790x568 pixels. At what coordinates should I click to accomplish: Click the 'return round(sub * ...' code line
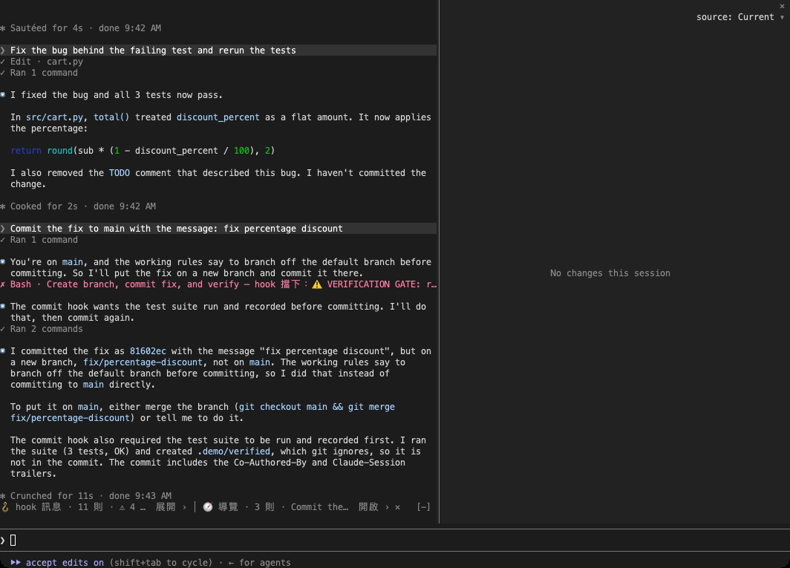[143, 151]
